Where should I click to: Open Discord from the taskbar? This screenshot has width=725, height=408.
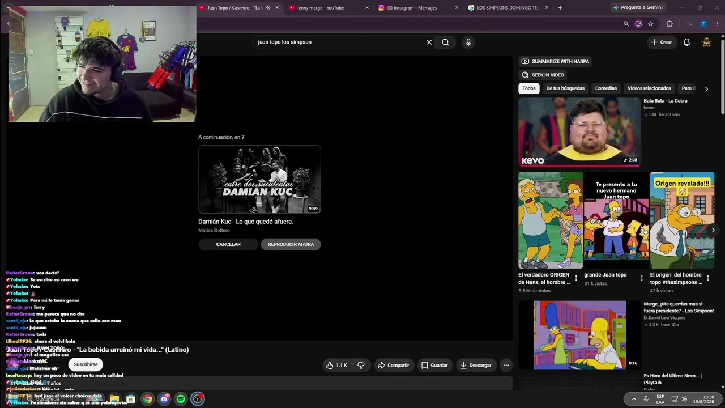click(164, 399)
